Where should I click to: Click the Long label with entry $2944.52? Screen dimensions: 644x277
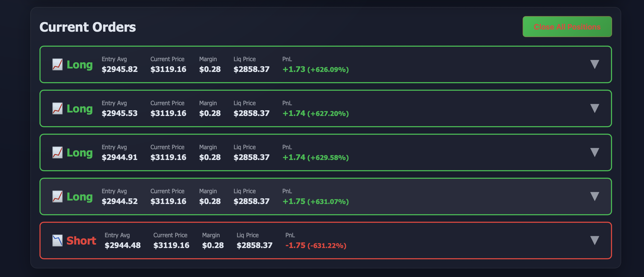[x=79, y=196]
